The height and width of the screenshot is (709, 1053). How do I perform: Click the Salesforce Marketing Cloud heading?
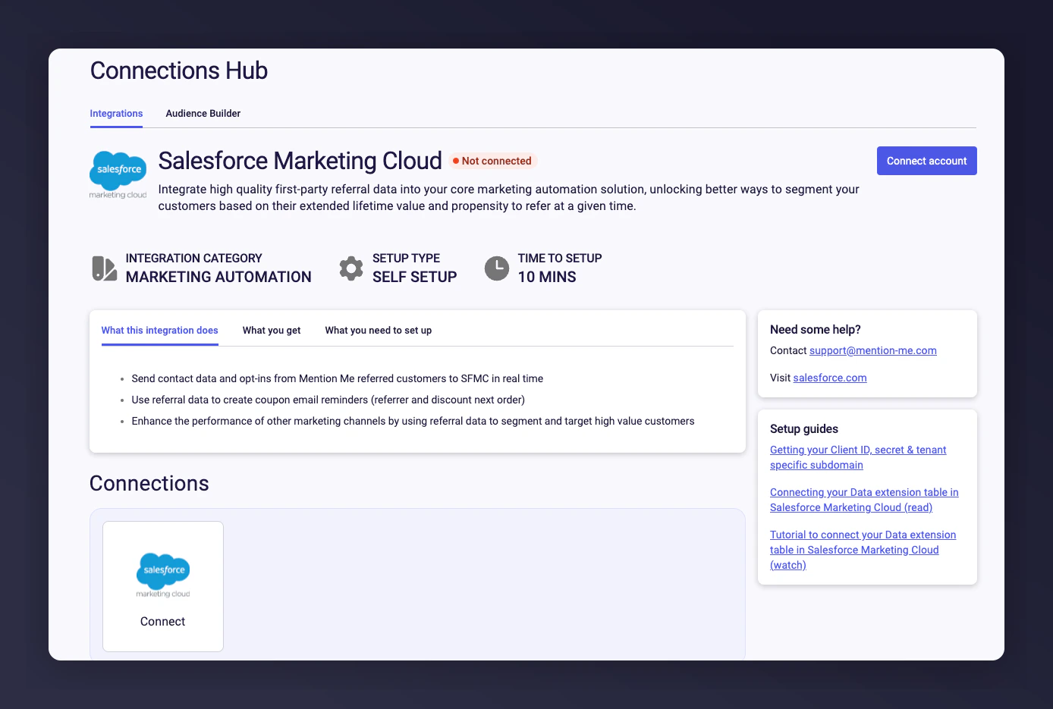click(300, 161)
